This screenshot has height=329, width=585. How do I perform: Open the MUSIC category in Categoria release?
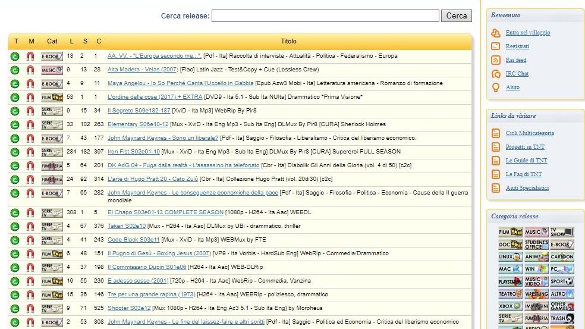click(536, 232)
